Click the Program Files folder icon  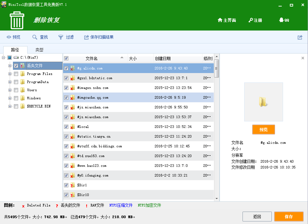tap(23, 74)
